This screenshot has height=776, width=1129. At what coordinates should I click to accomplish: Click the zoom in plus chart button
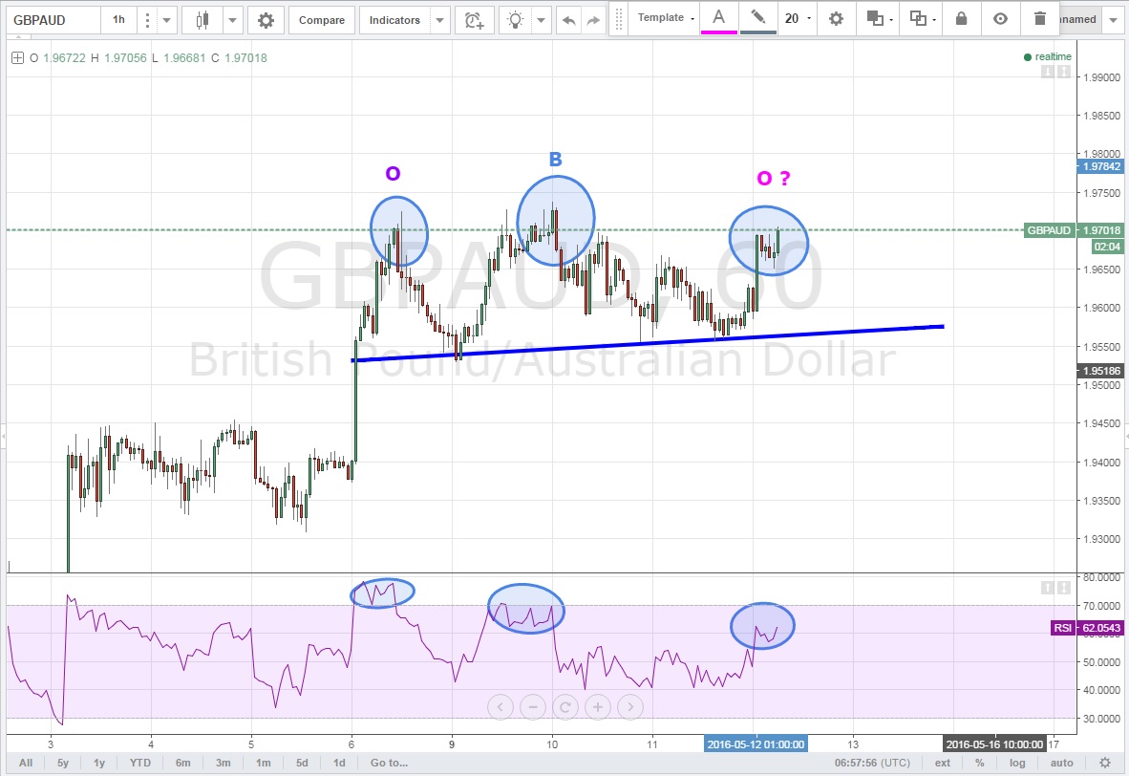pyautogui.click(x=598, y=707)
